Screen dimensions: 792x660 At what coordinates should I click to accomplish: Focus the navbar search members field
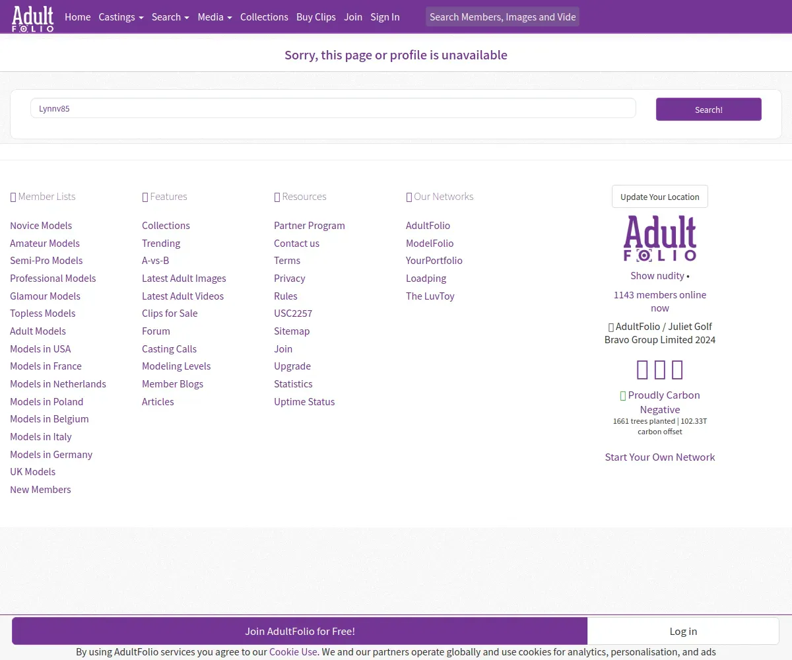click(502, 17)
